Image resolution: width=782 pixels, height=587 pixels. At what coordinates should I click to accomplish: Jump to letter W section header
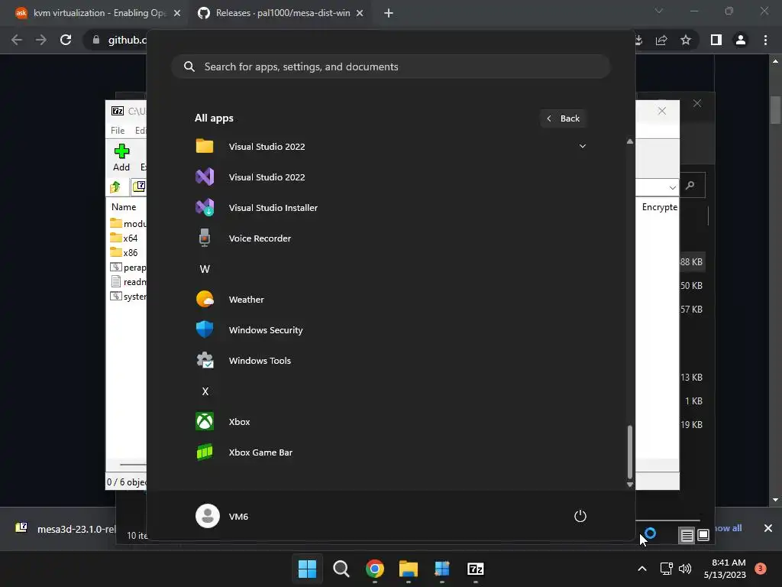tap(205, 269)
